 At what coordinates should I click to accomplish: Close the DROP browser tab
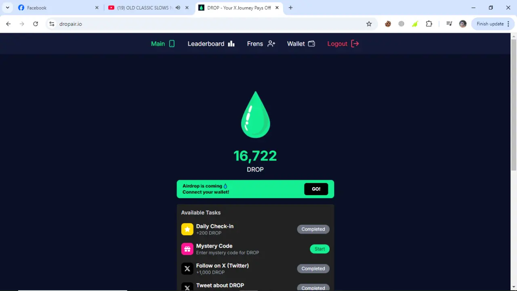click(277, 8)
